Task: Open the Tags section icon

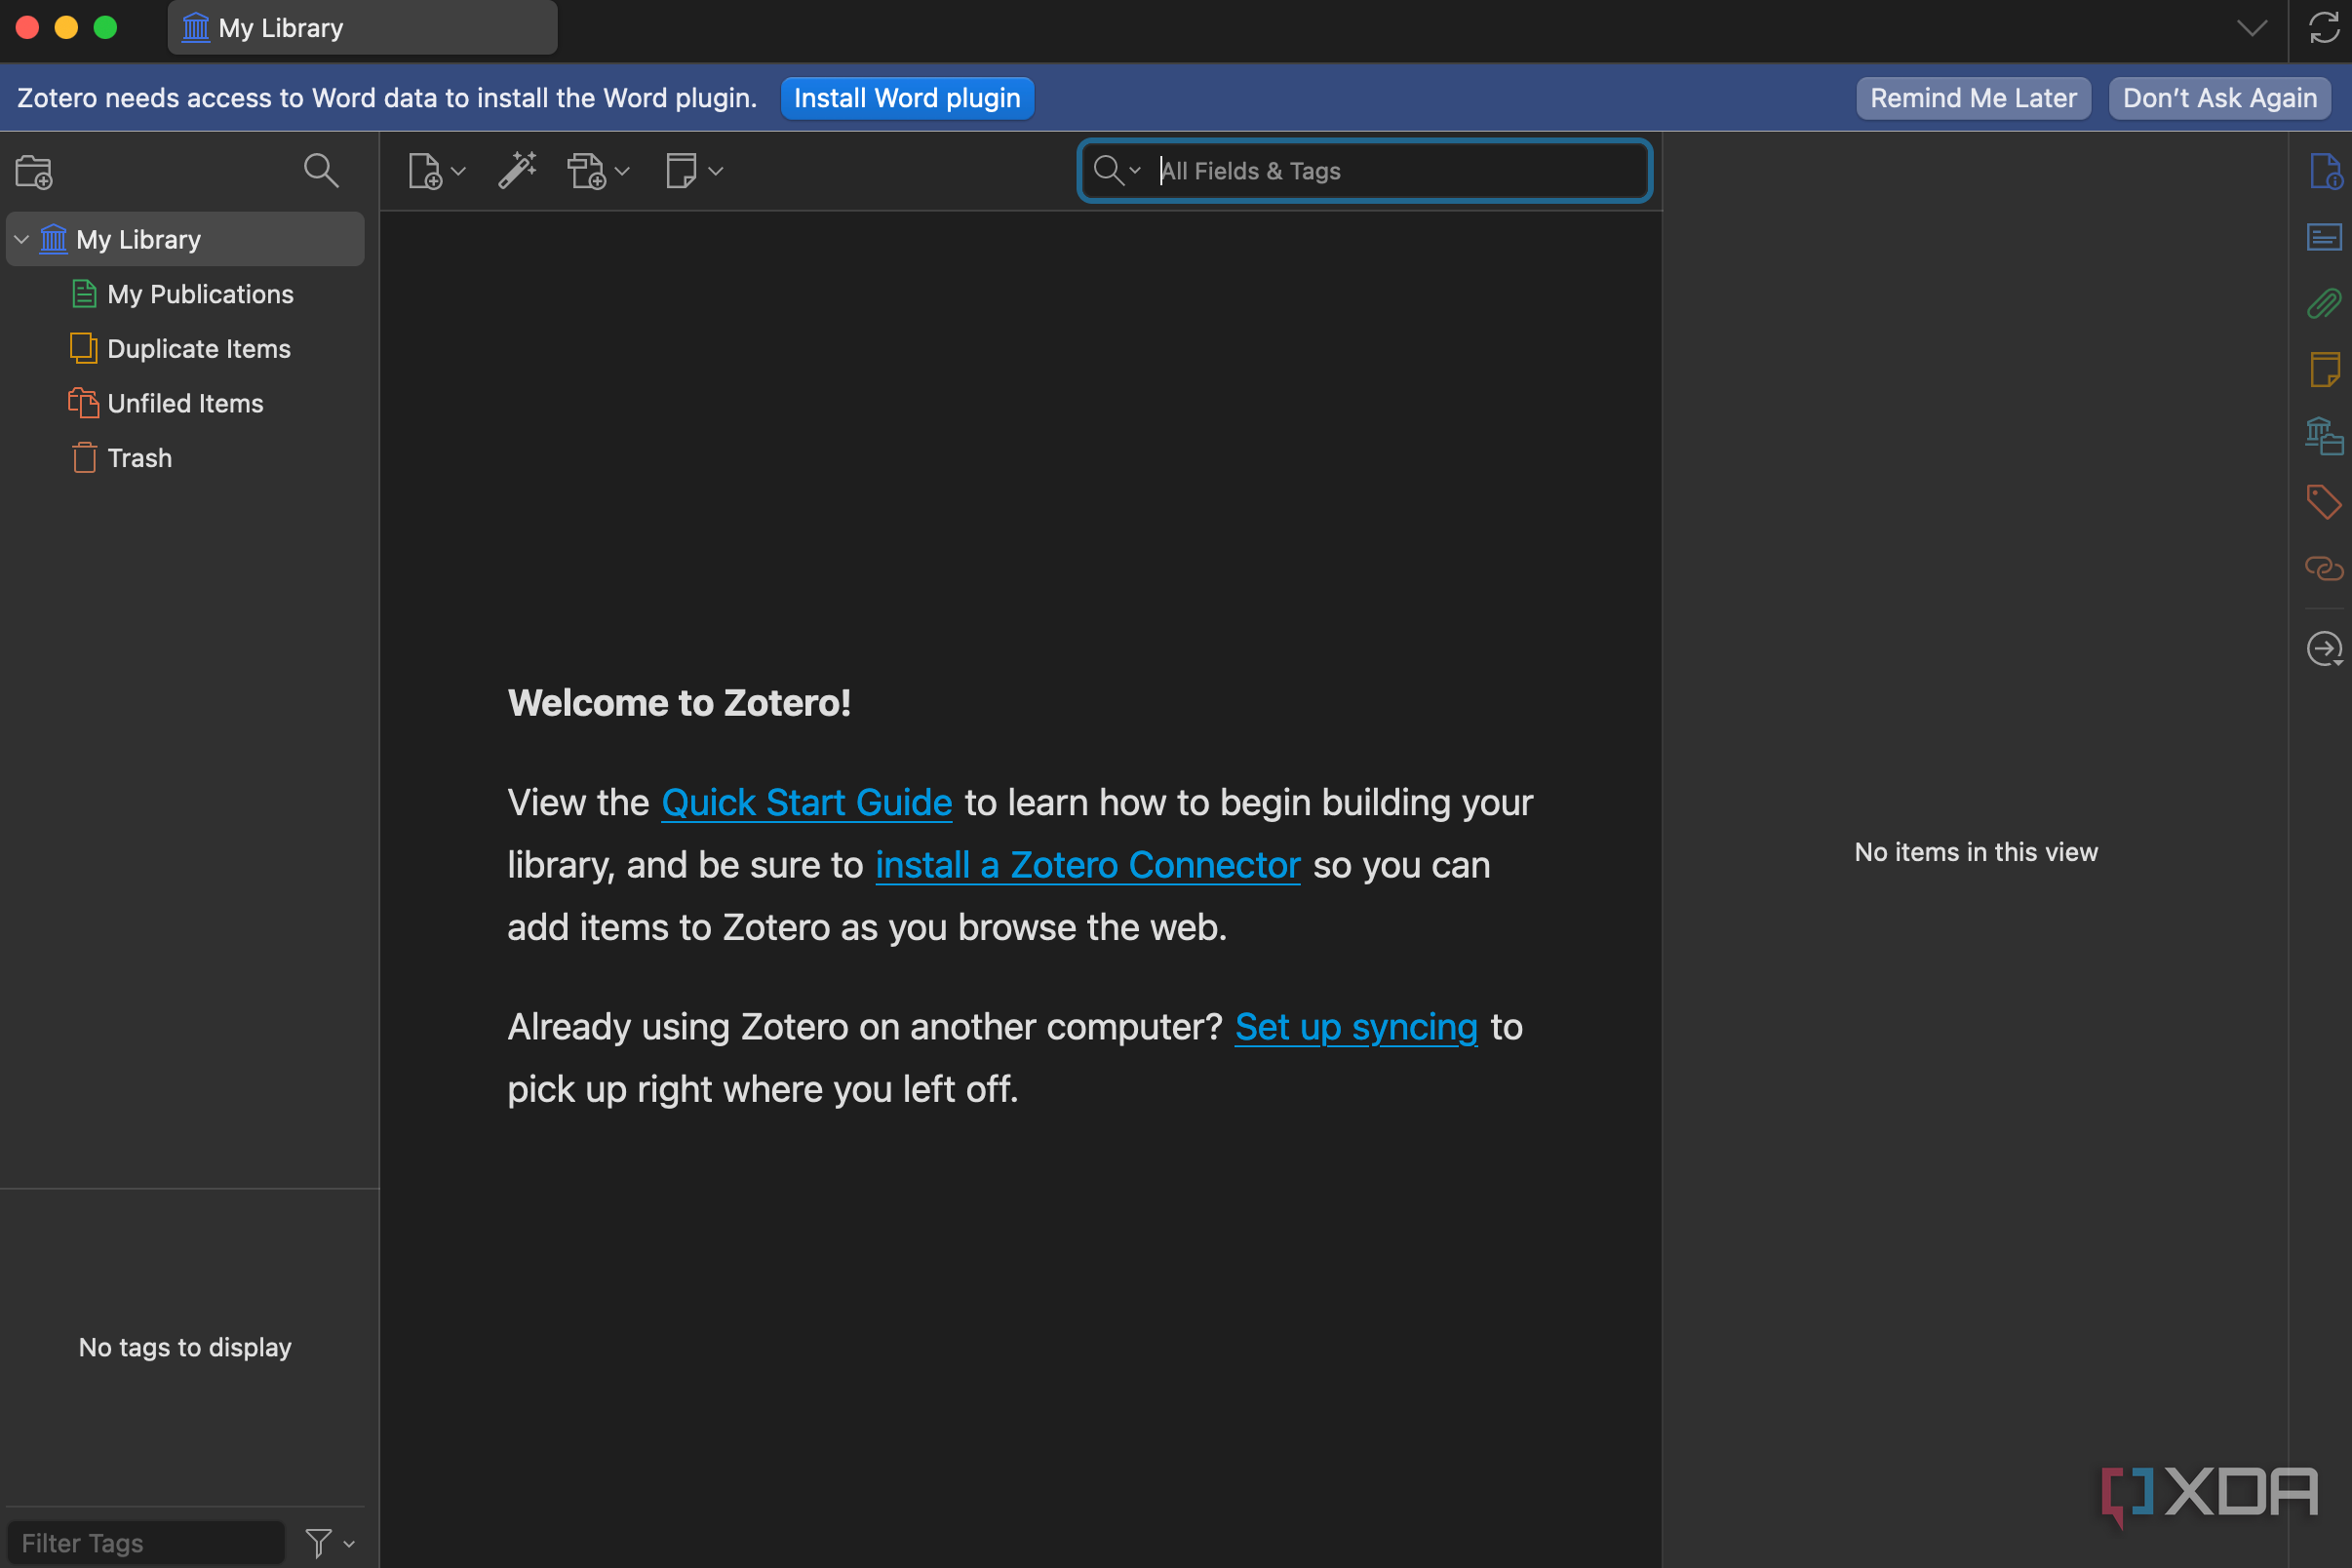Action: [x=2324, y=501]
